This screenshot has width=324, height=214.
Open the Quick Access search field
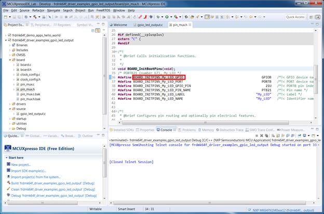(296, 17)
